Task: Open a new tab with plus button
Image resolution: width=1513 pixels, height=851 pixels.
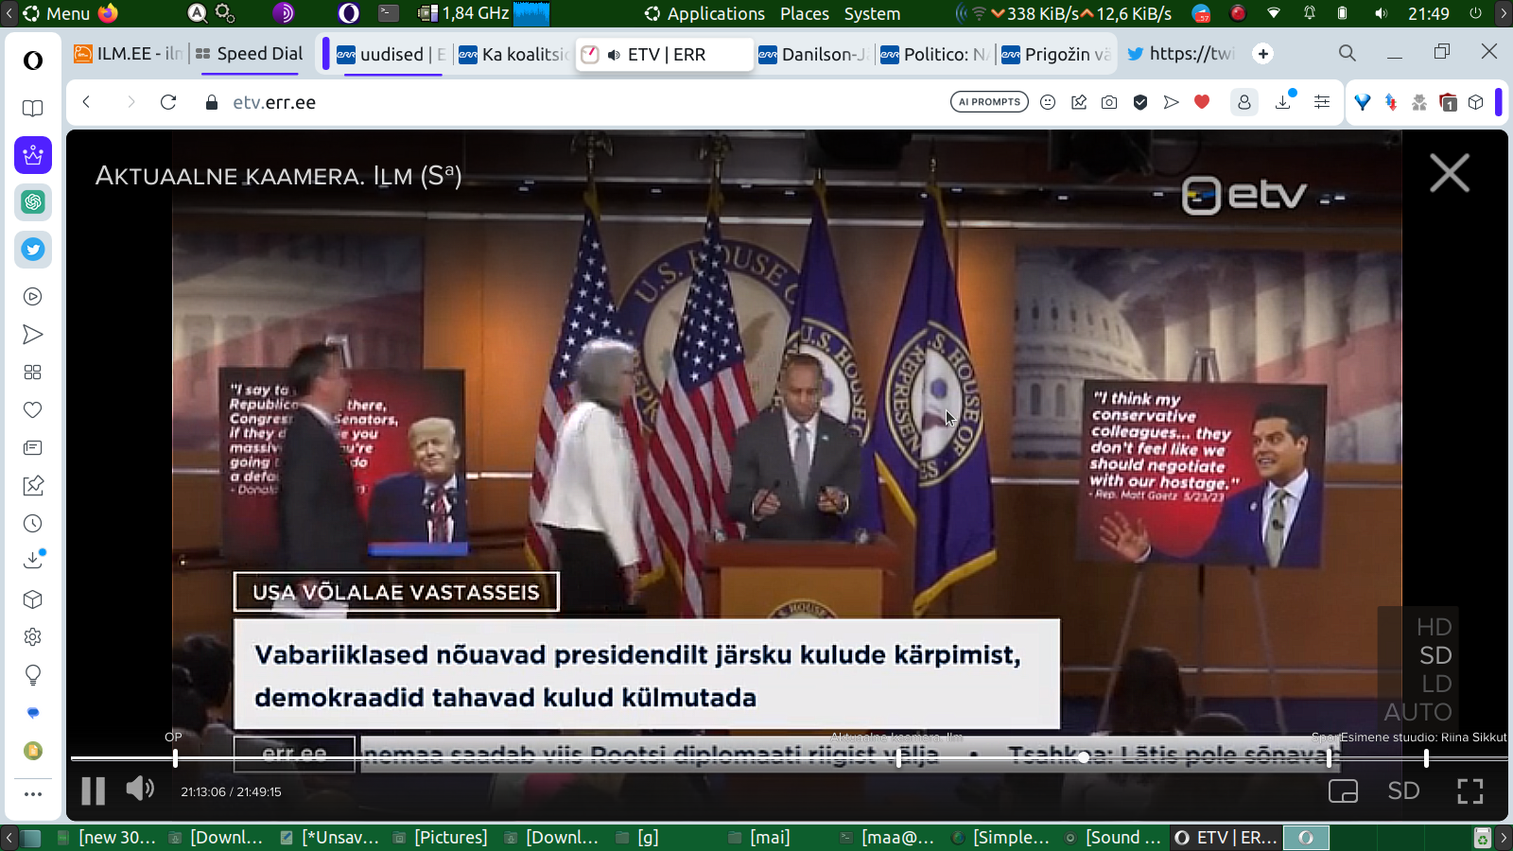Action: click(1263, 54)
